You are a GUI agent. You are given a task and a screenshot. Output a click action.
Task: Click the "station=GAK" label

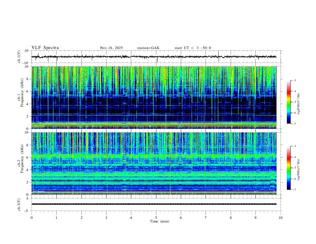pyautogui.click(x=148, y=48)
